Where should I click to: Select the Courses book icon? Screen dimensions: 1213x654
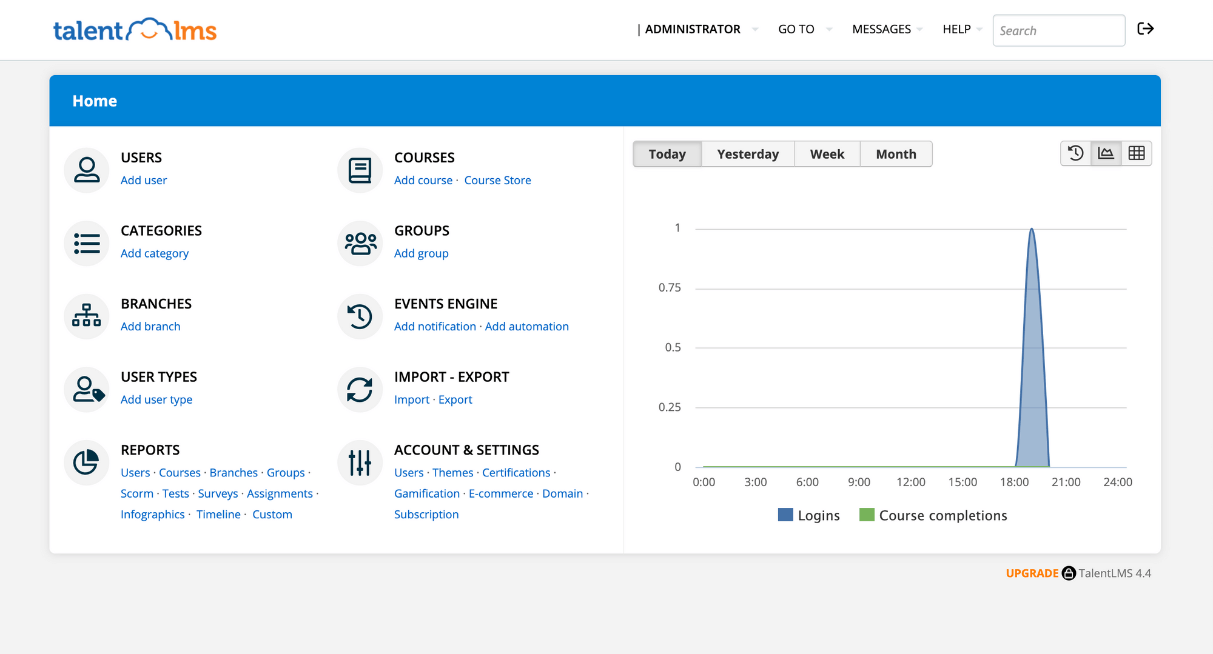[359, 170]
